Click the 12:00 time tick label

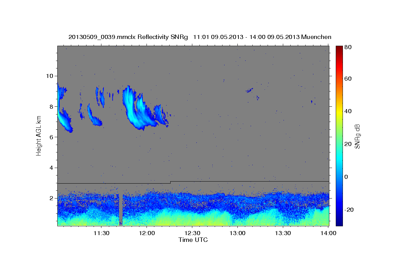click(x=147, y=233)
